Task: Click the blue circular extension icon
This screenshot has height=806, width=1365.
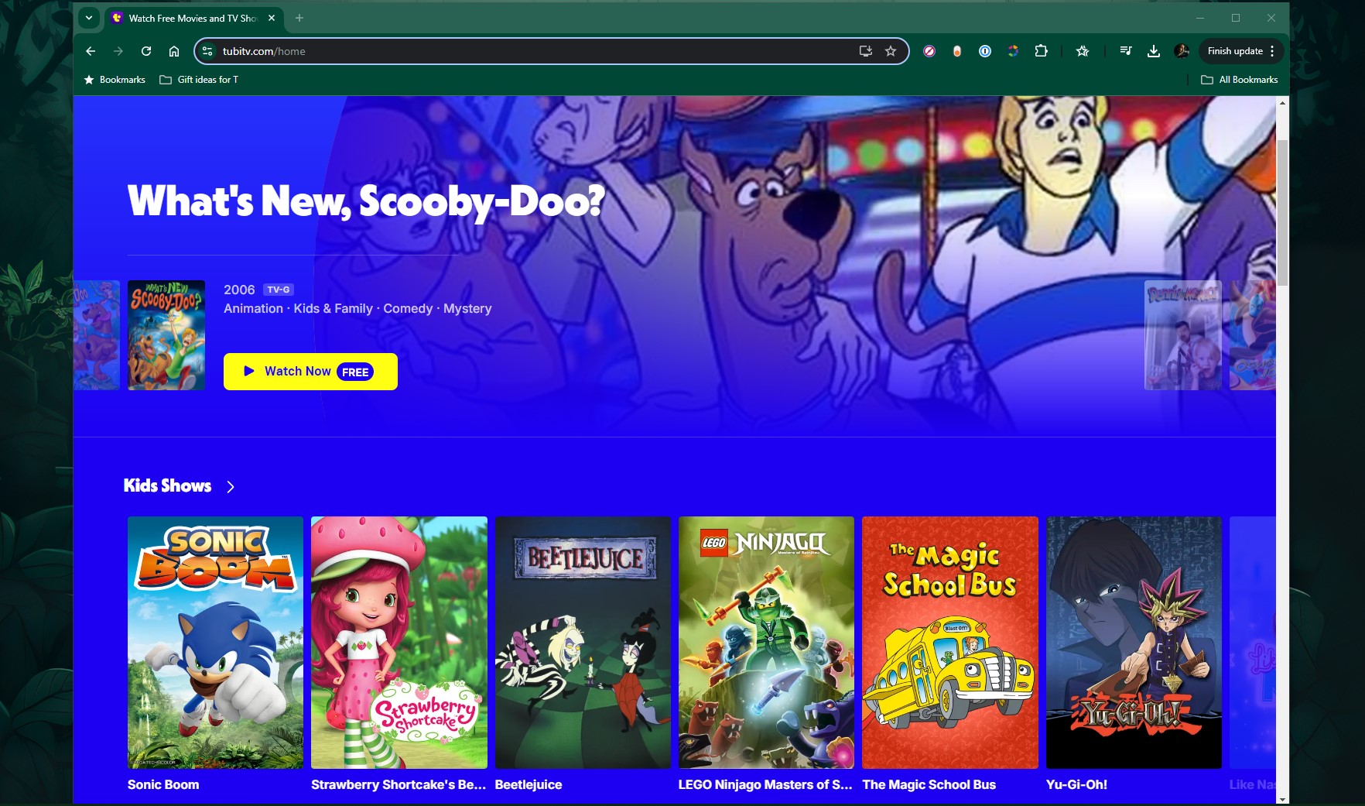Action: 985,51
